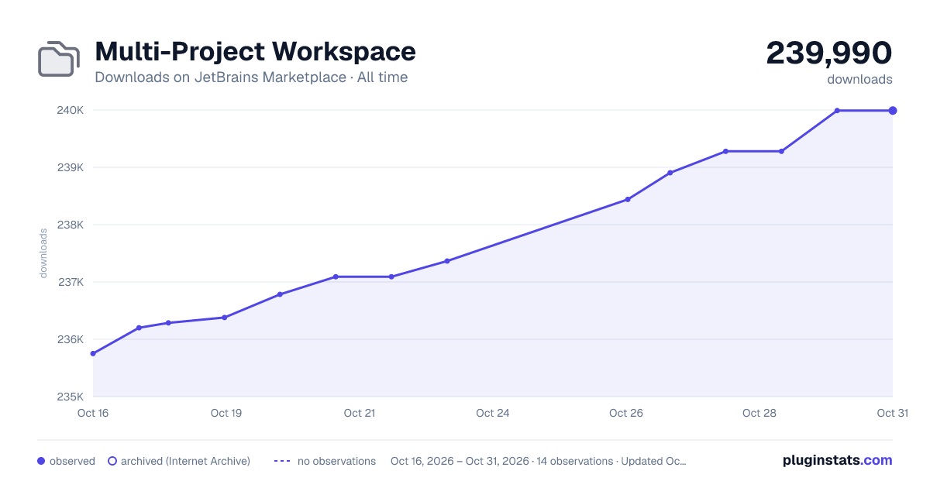Image resolution: width=930 pixels, height=488 pixels.
Task: Click the '14 observations' date range footer text
Action: point(539,461)
